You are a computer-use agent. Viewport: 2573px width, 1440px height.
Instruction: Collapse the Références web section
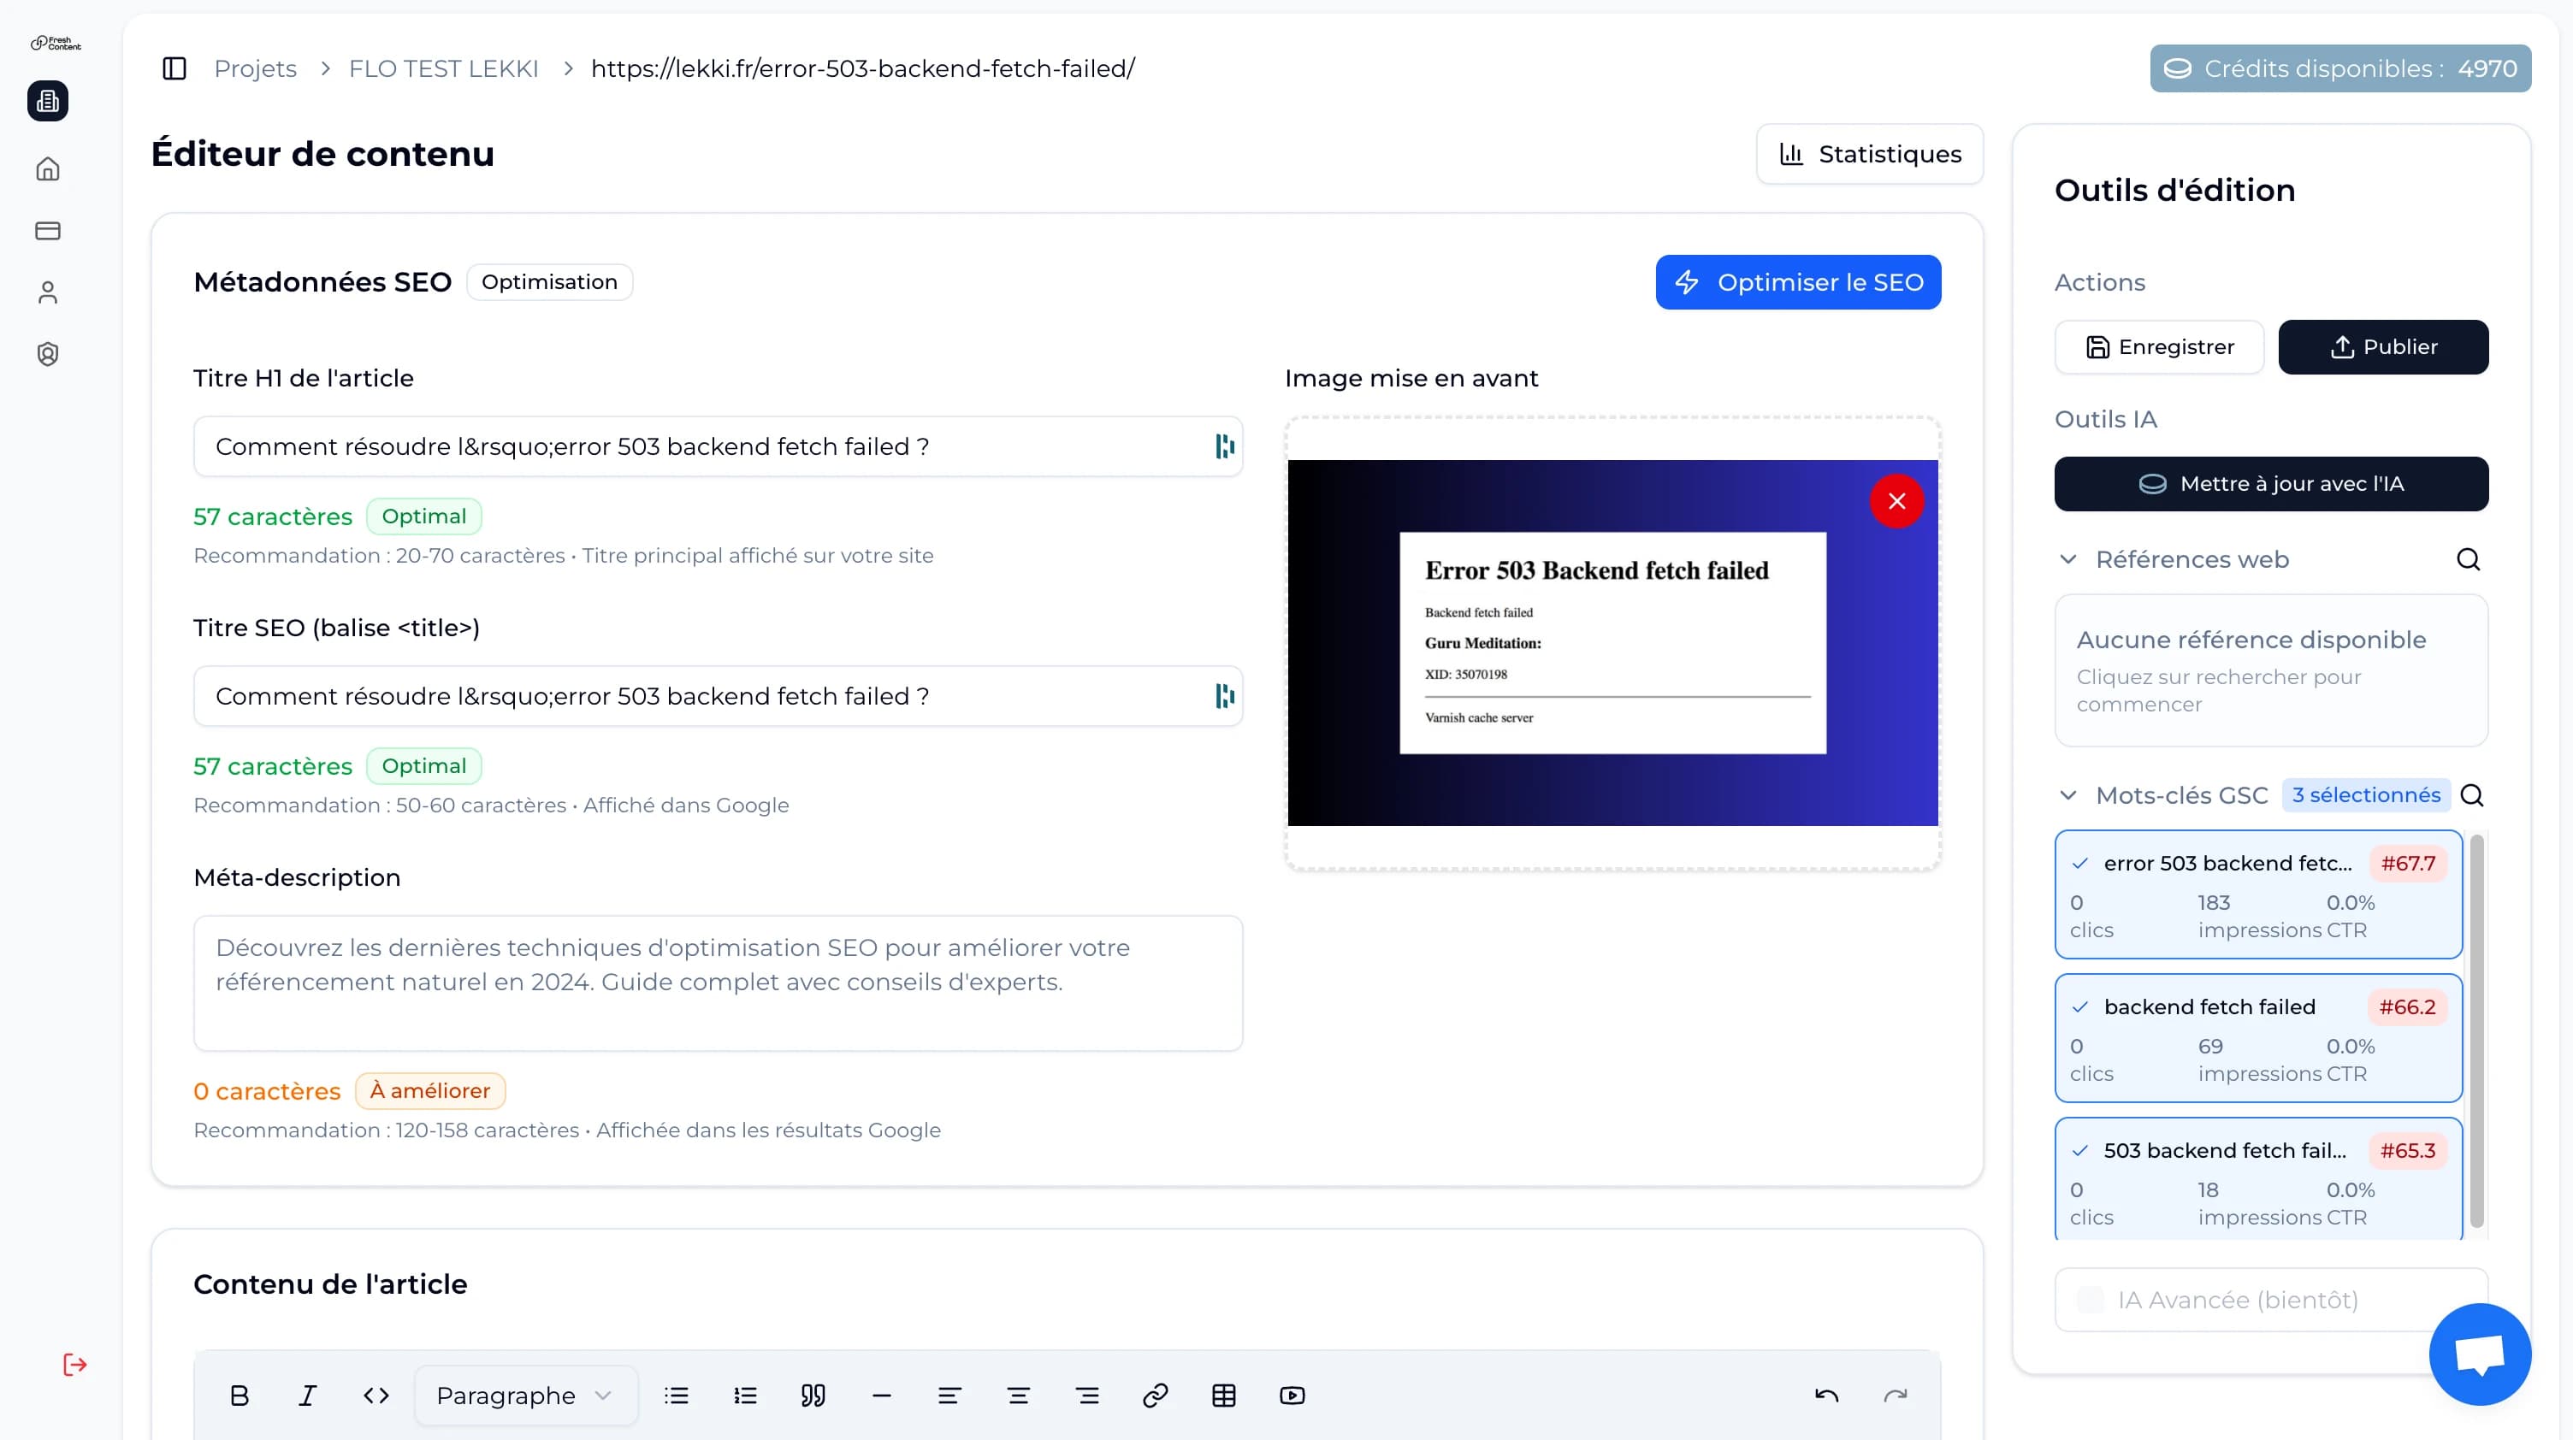tap(2067, 559)
